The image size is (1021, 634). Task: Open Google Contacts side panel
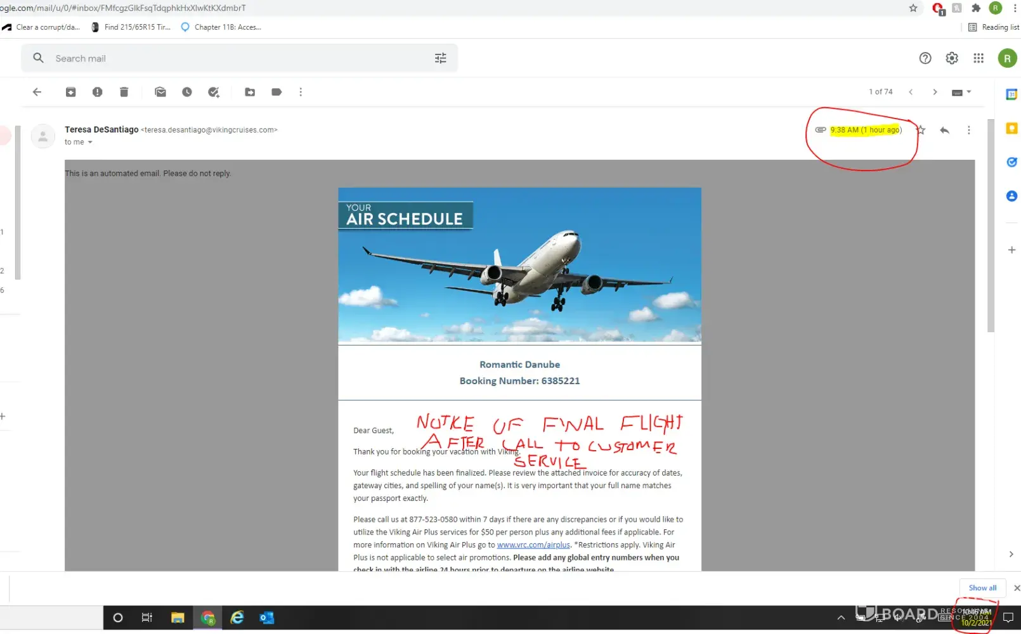(1011, 196)
